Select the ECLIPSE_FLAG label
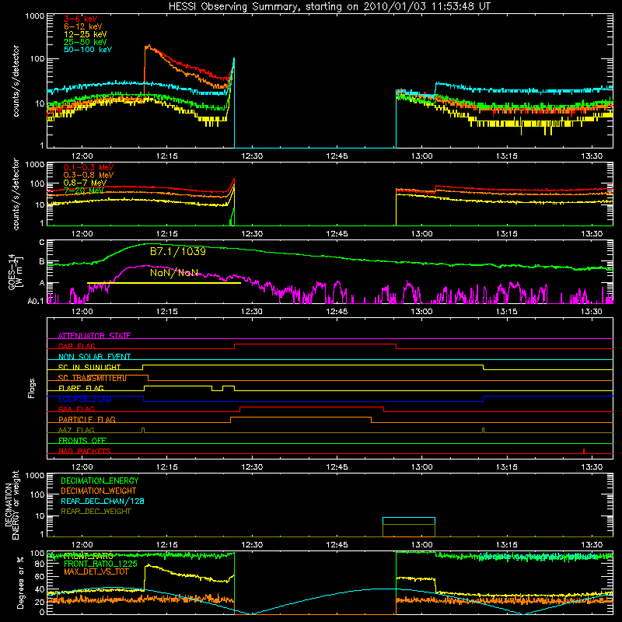This screenshot has width=622, height=622. point(85,399)
